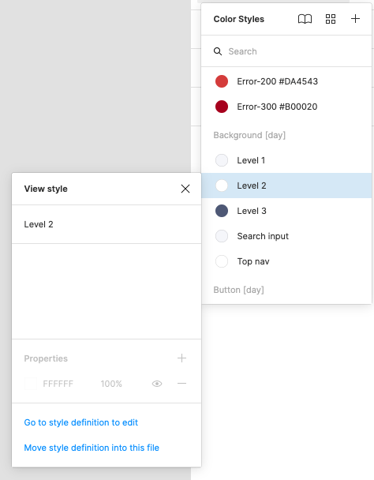
Task: Open the library book icon in Color Styles
Action: [x=305, y=19]
